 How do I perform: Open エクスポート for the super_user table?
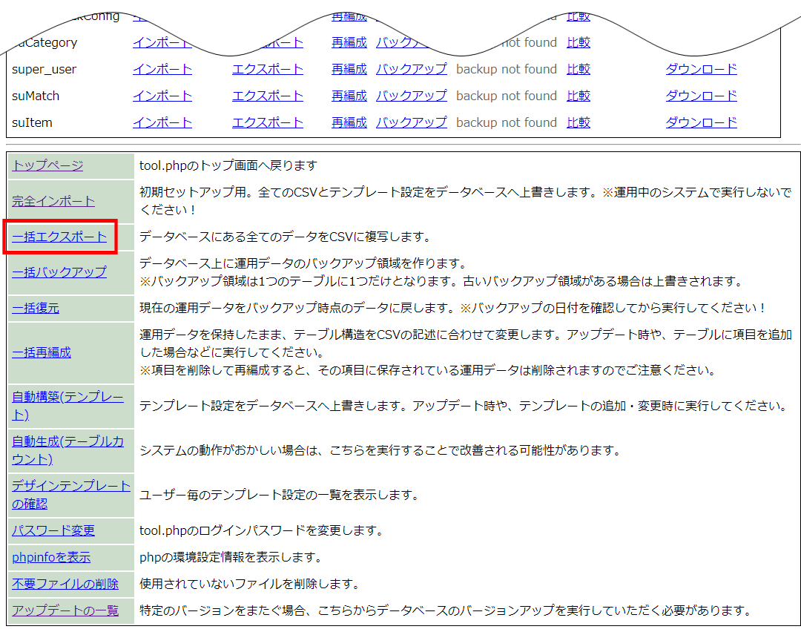click(267, 69)
